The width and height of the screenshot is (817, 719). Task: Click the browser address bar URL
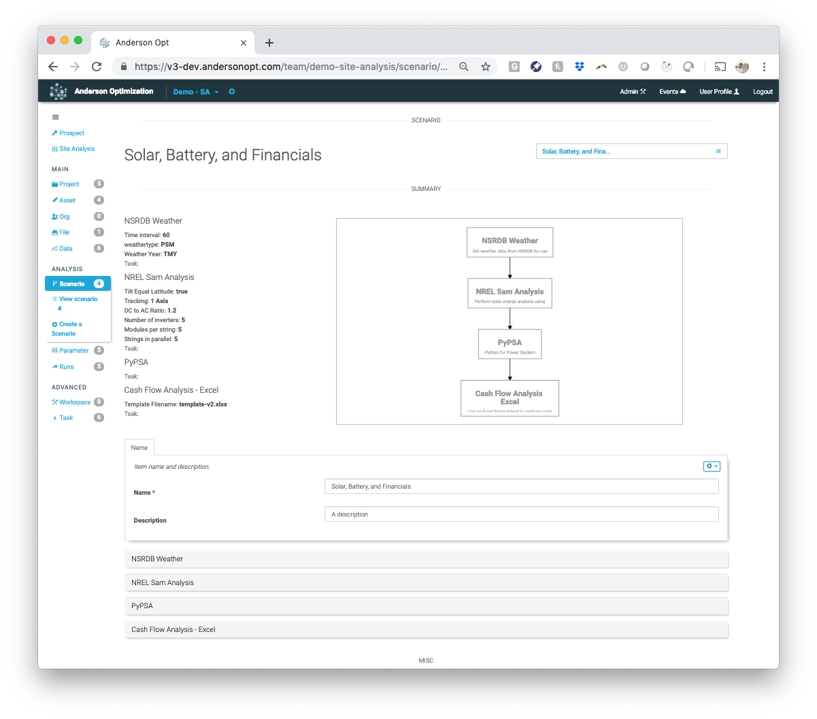tap(291, 67)
